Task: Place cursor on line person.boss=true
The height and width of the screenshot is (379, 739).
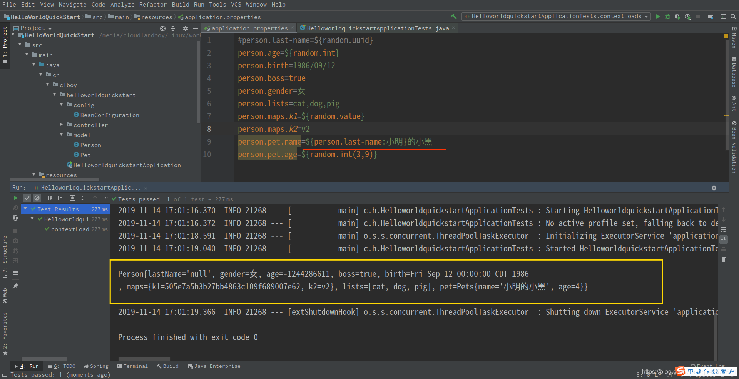Action: [x=271, y=78]
